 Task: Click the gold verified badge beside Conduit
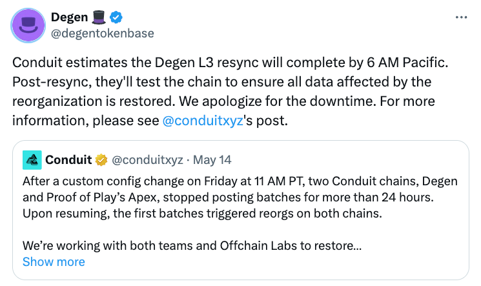point(101,160)
